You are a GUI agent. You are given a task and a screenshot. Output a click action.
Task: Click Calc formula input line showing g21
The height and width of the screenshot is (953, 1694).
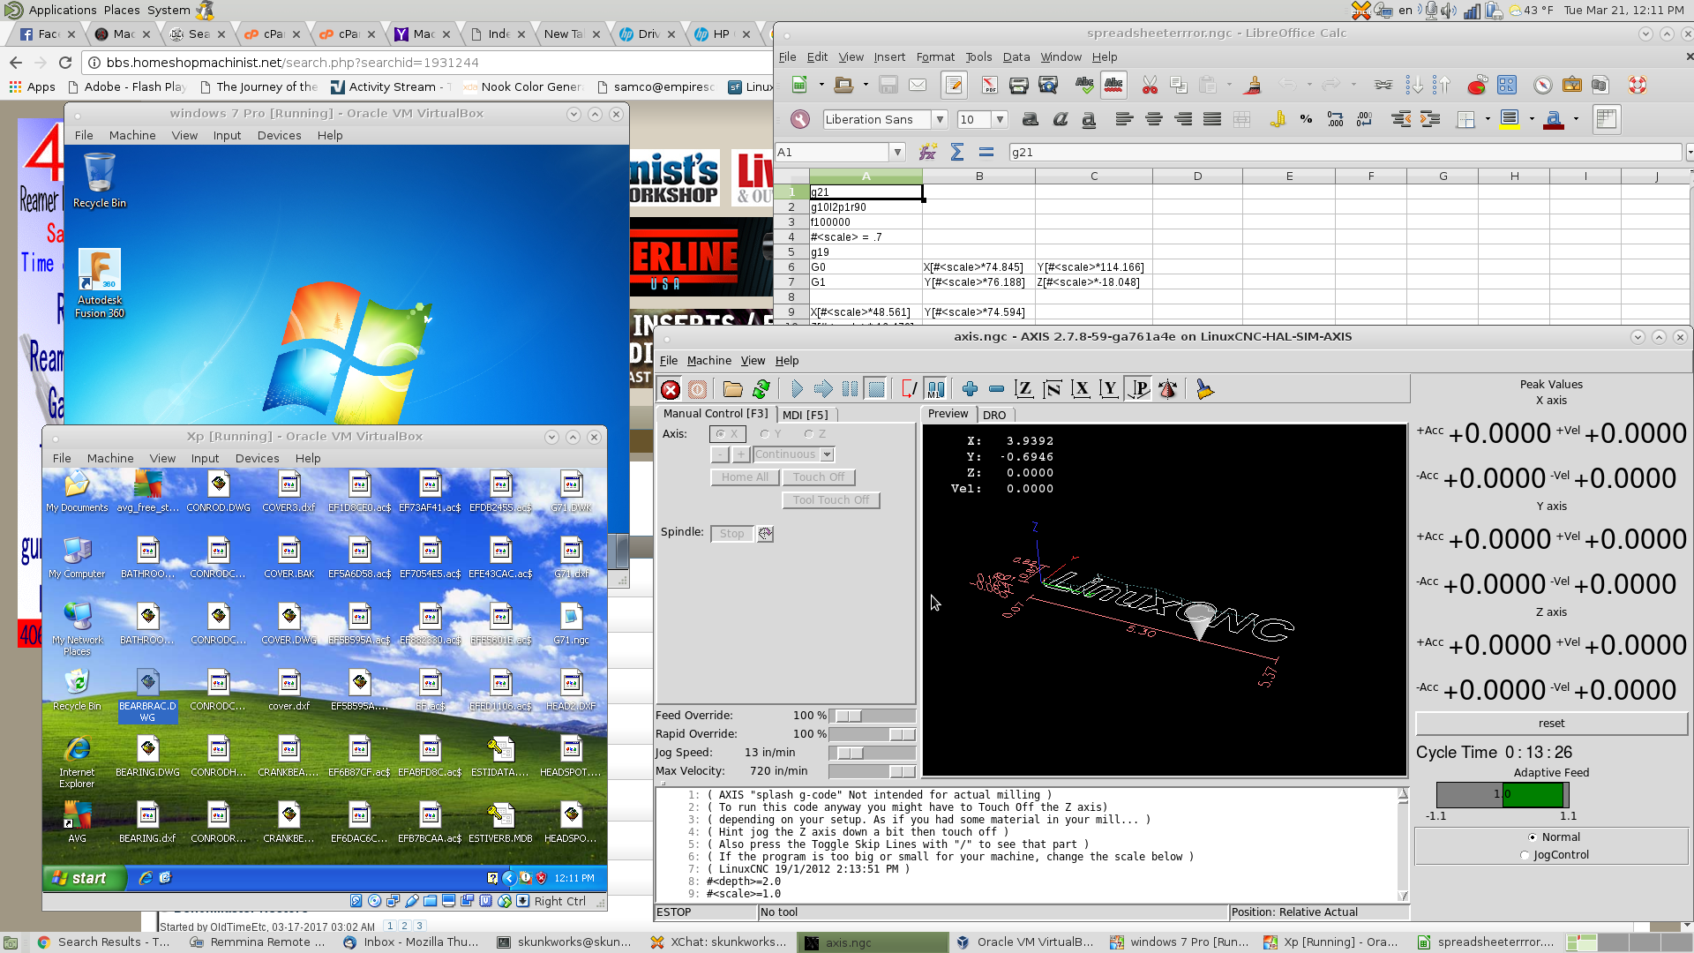click(1345, 153)
